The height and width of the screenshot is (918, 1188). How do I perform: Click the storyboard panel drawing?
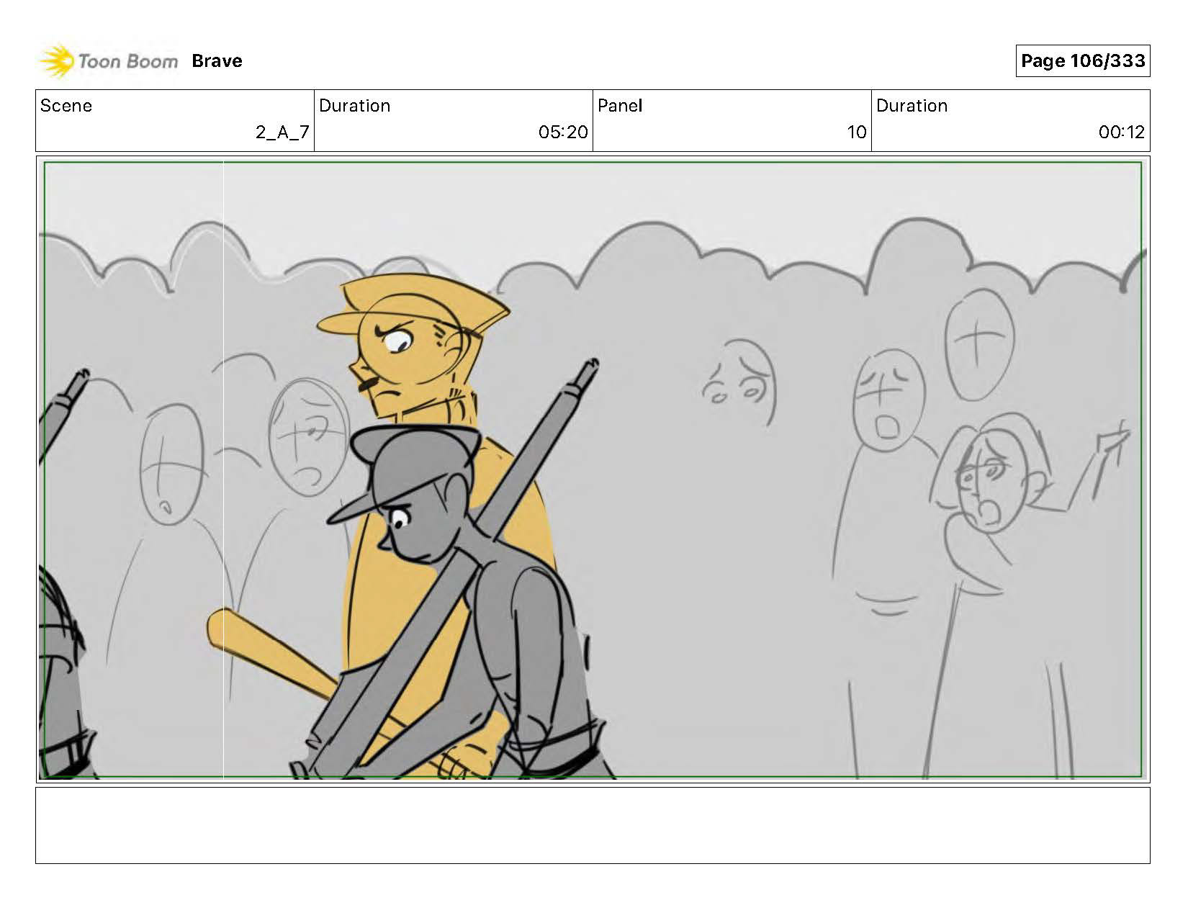pos(593,469)
